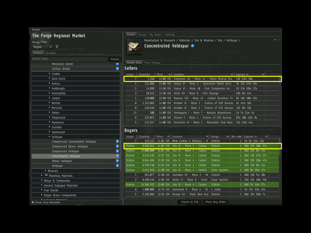311x233 pixels.
Task: Collapse the Veldspar group
Action: click(x=50, y=137)
